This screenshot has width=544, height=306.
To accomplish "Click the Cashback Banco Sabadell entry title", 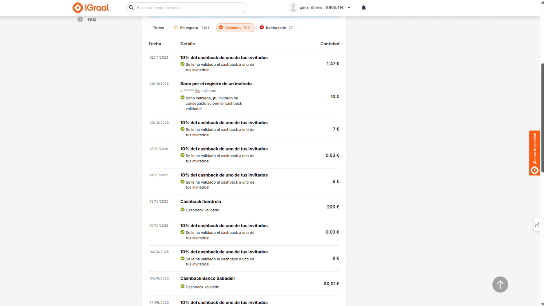I will [207, 278].
